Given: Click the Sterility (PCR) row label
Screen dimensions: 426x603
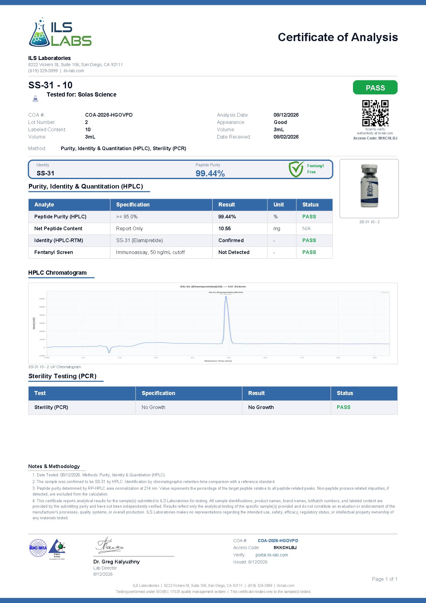Looking at the screenshot, I should [x=51, y=407].
